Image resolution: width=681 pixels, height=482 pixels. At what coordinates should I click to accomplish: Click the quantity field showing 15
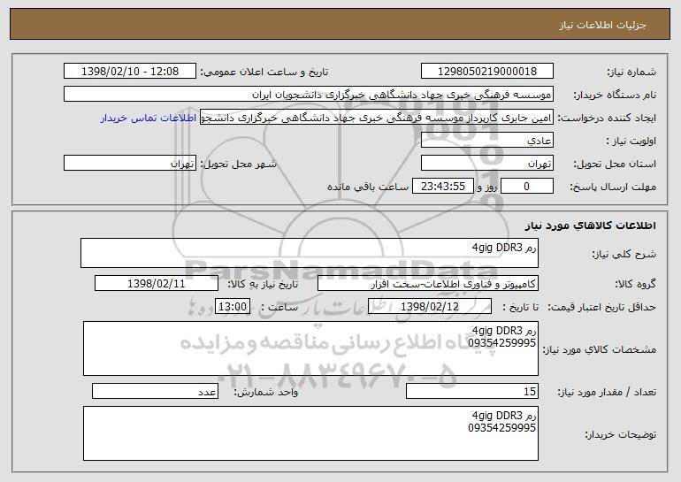pyautogui.click(x=472, y=391)
